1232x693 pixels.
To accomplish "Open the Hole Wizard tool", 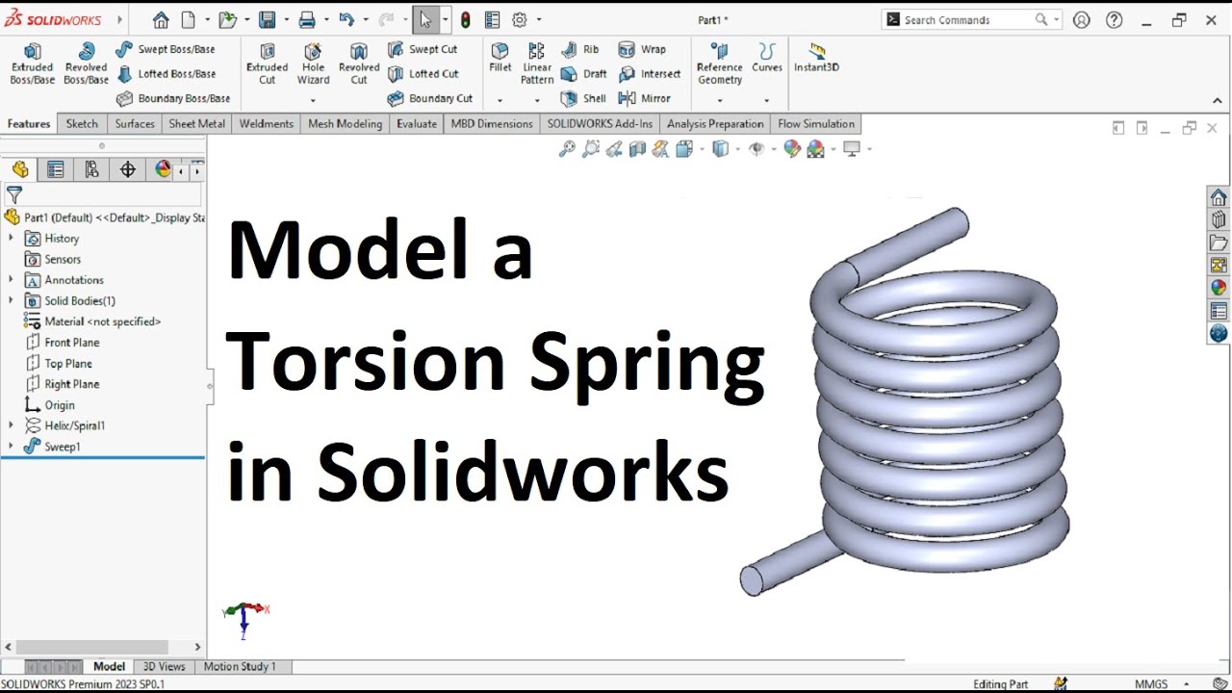I will pos(313,64).
